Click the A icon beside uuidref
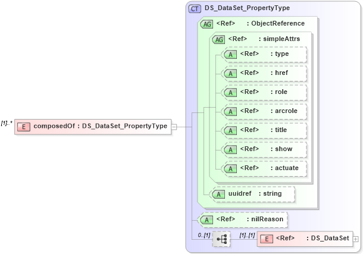 [x=218, y=195]
